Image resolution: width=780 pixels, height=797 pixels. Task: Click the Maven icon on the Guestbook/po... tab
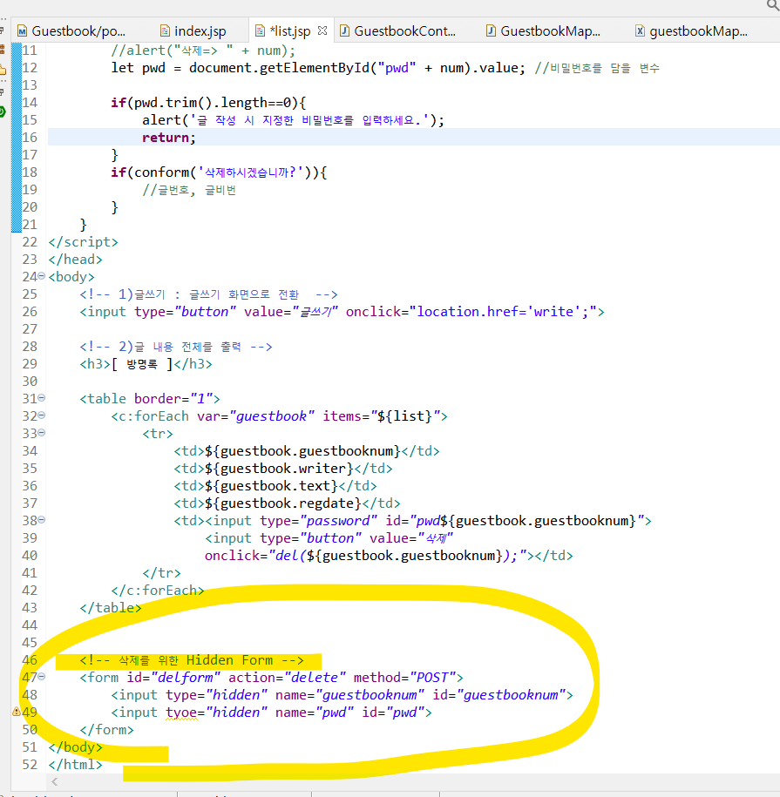(22, 31)
